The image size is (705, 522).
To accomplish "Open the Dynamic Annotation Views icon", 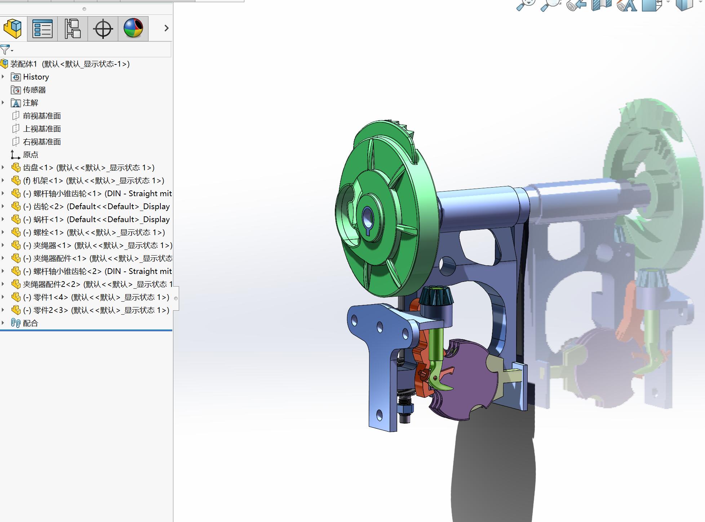I will coord(626,4).
